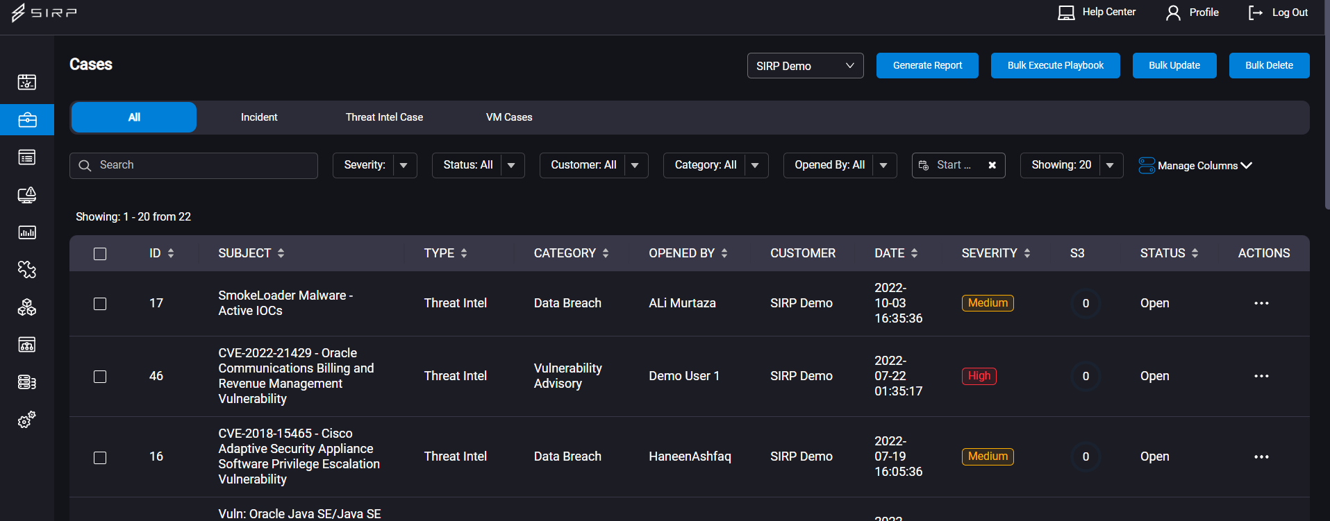Switch to the Incident tab
Viewport: 1330px width, 521px height.
tap(259, 117)
